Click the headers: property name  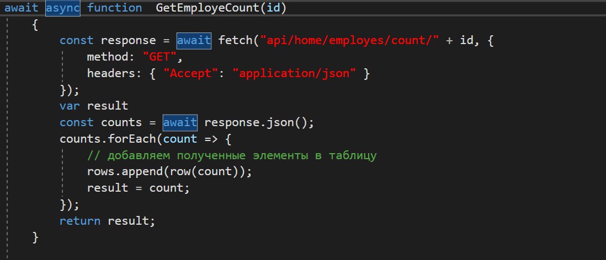point(114,73)
